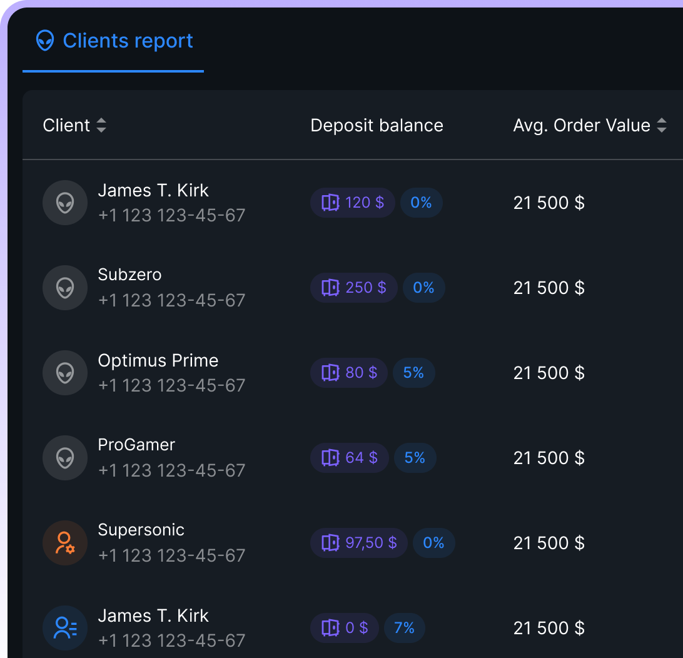Click ProGamer's 21 500 $ order value
The image size is (683, 658).
click(x=549, y=458)
